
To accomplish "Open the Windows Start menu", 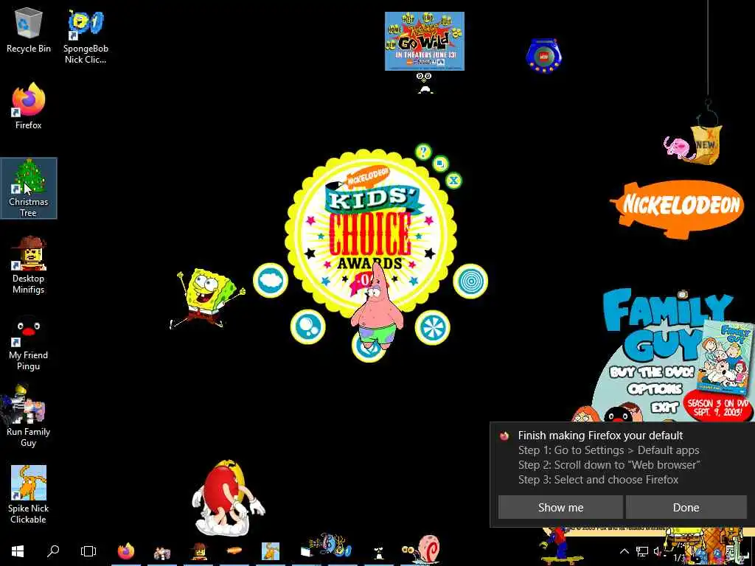I will coord(18,551).
